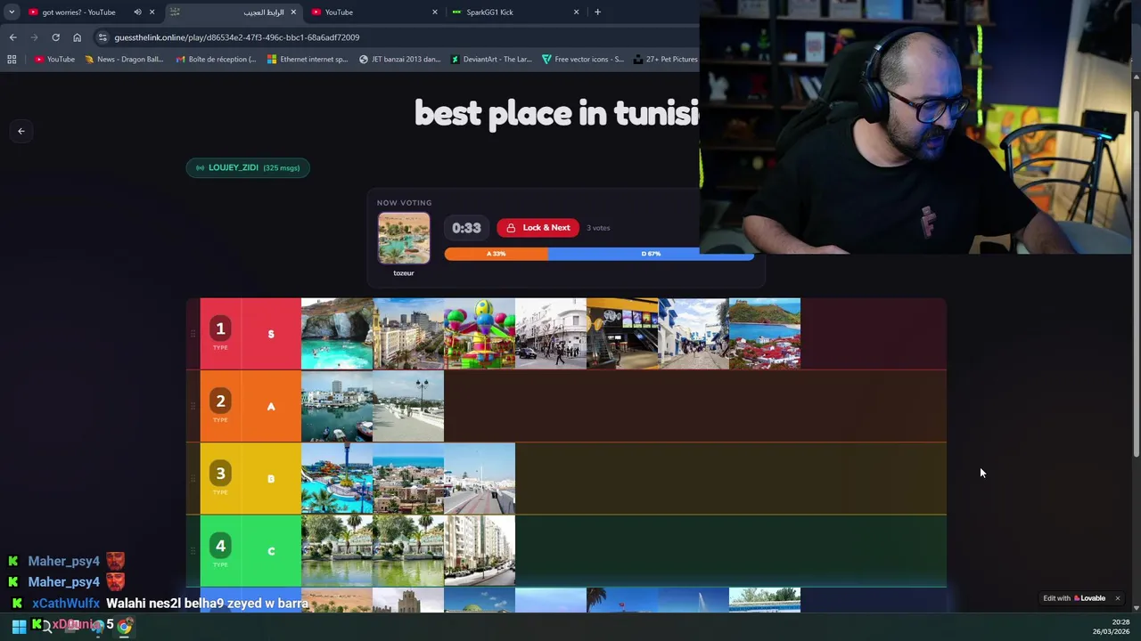Click the rank 1 TYPE badge
This screenshot has height=641, width=1141.
220,333
